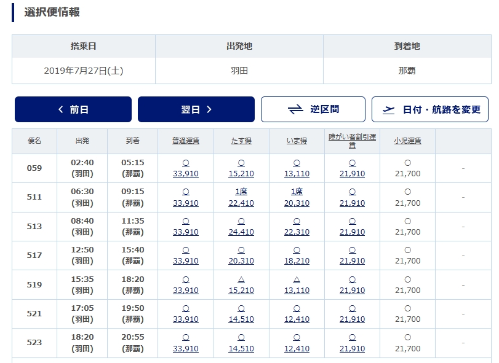Select flight 059 普通運賃 33,910
The image size is (499, 363).
[x=186, y=168]
